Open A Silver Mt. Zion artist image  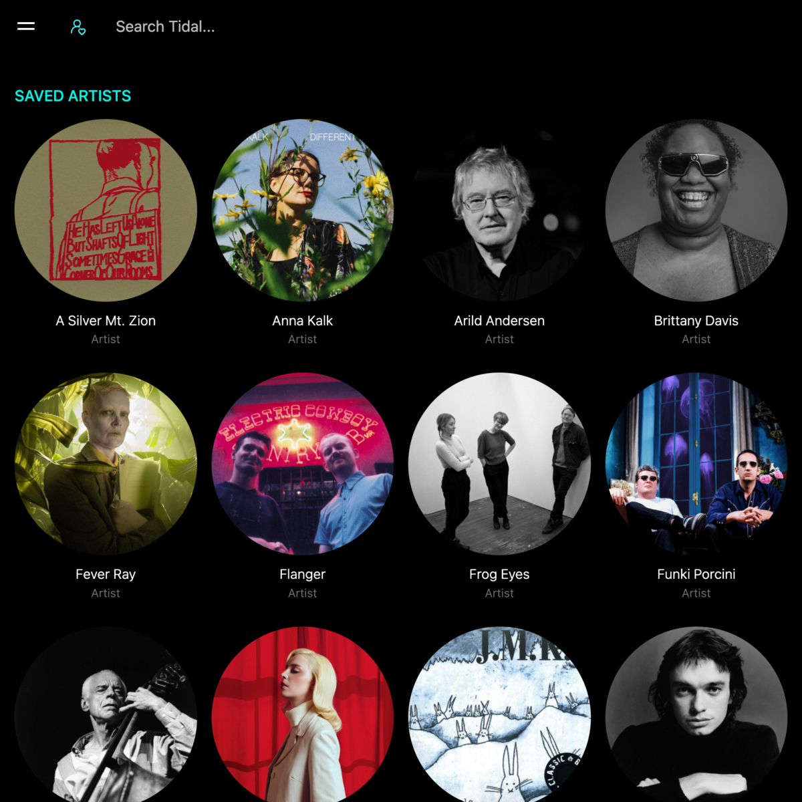click(x=106, y=210)
